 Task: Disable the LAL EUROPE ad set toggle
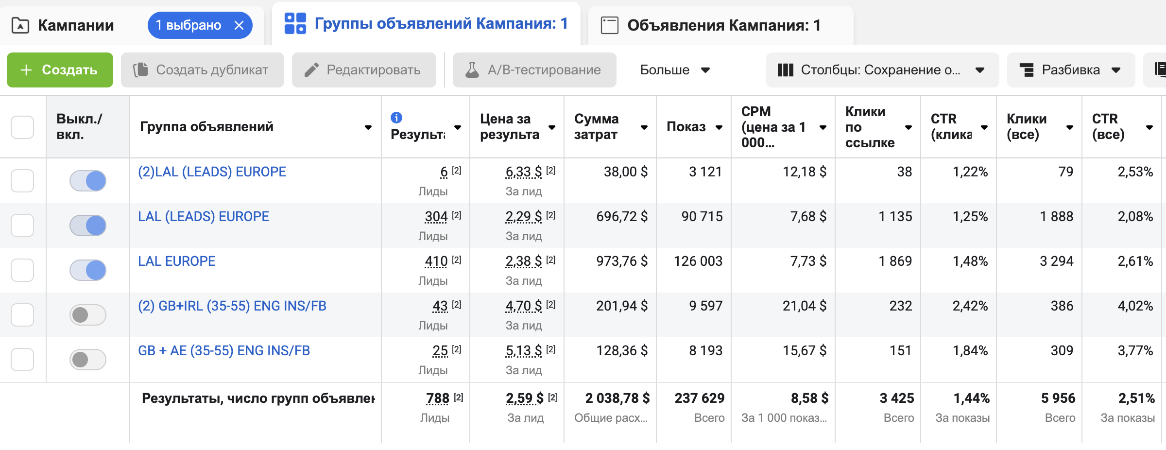click(88, 270)
